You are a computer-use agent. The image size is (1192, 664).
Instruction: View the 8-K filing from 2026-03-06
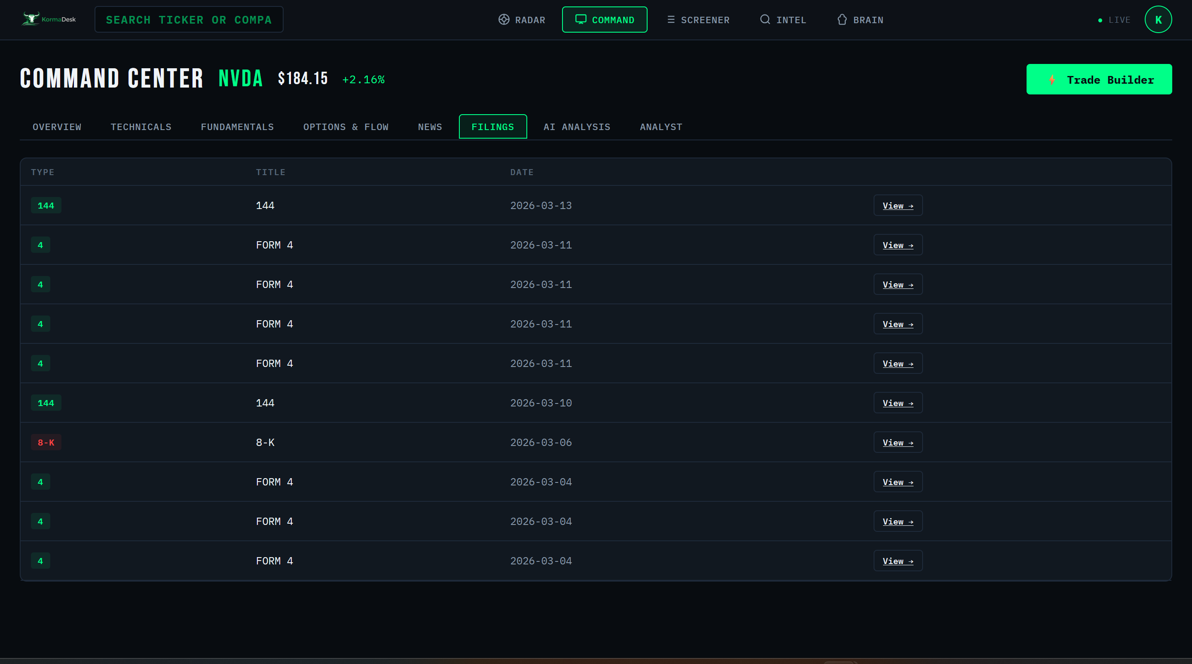(897, 442)
